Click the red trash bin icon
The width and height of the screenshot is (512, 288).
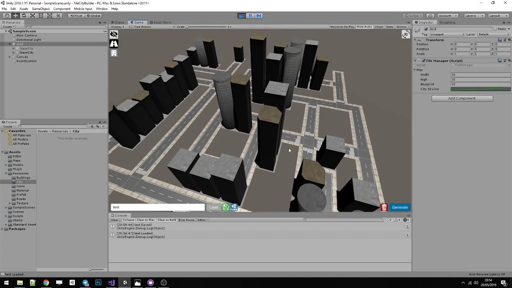click(x=384, y=207)
